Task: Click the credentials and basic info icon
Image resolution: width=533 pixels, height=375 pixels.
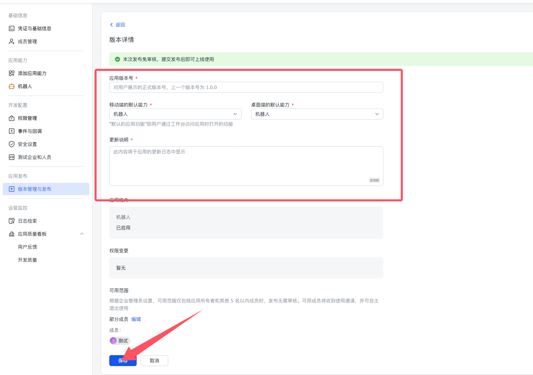Action: (x=12, y=28)
